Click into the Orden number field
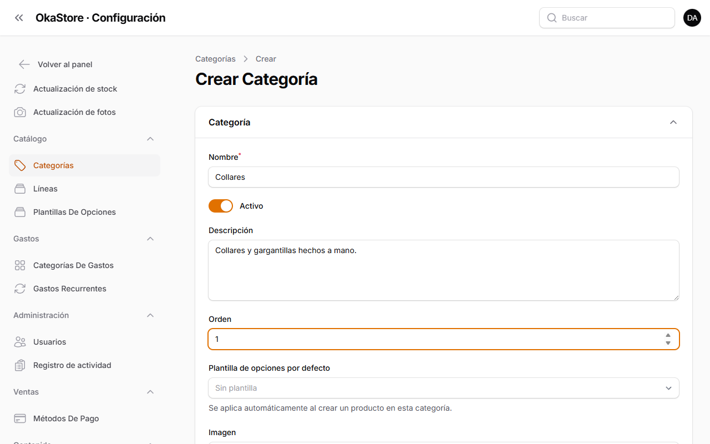710x444 pixels. (444, 339)
